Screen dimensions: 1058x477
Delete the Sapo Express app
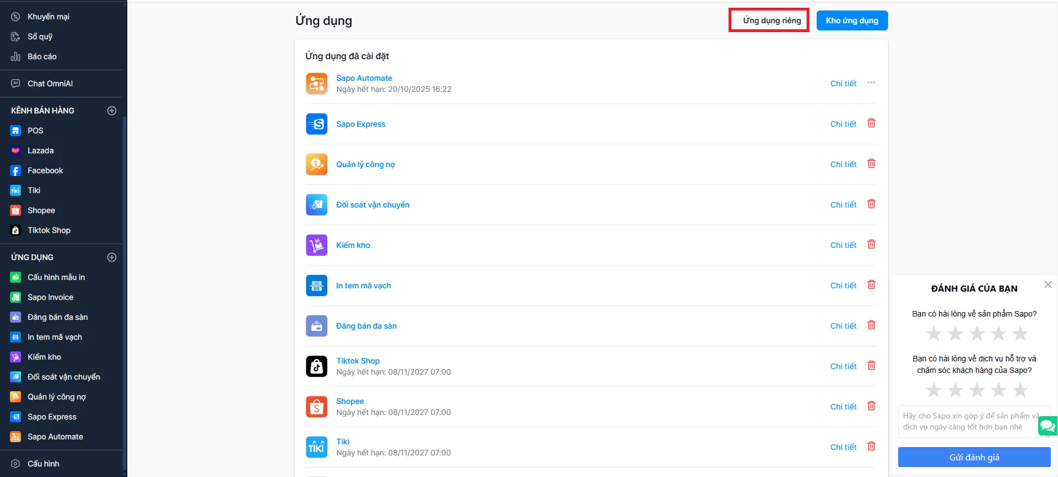point(871,123)
